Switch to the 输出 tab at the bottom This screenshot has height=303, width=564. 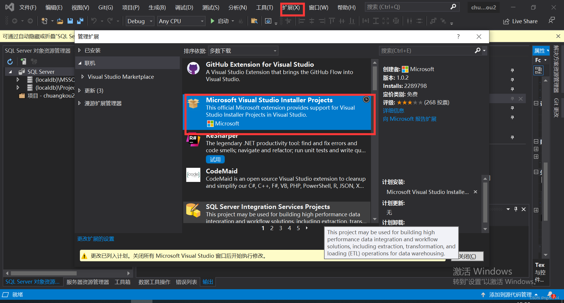point(208,282)
